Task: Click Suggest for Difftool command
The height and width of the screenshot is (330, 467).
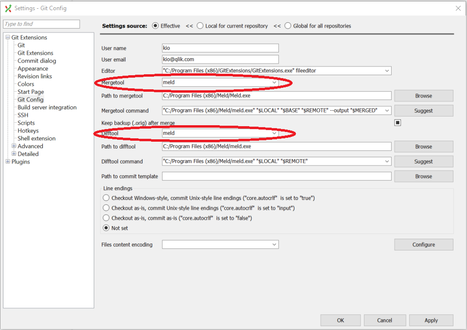Action: tap(423, 161)
